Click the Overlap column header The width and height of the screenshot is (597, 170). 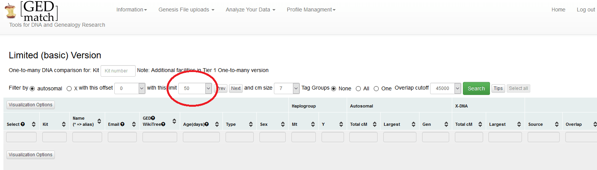pos(573,124)
